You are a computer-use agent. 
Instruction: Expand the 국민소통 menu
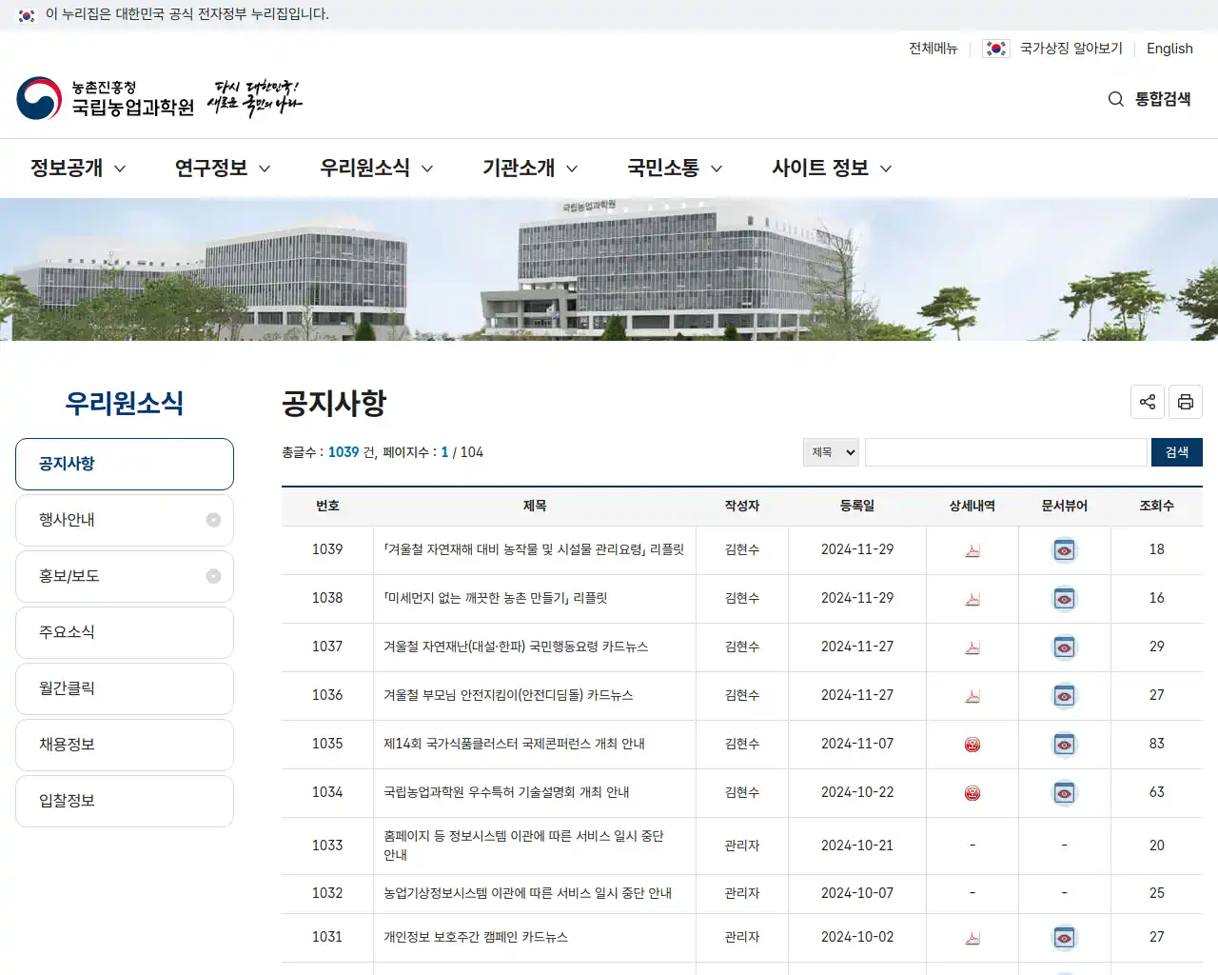(x=675, y=169)
